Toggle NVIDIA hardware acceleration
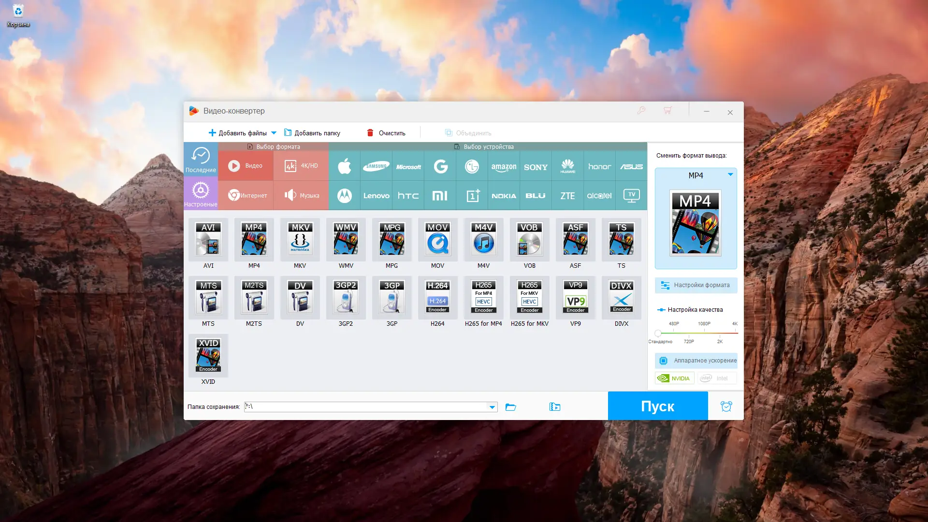 coord(674,378)
